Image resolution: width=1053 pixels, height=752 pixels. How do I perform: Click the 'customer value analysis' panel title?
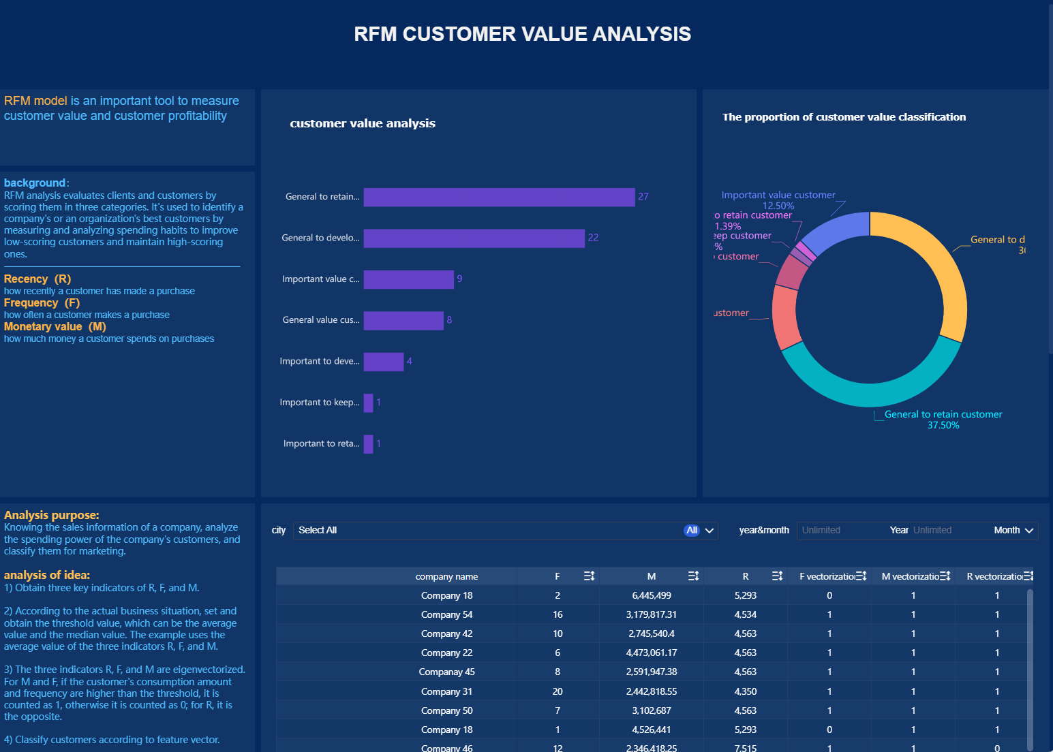(363, 123)
